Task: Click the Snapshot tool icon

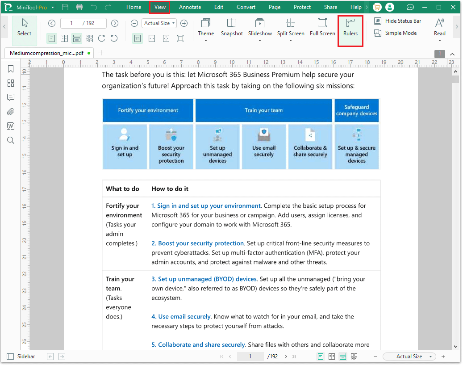Action: (232, 24)
